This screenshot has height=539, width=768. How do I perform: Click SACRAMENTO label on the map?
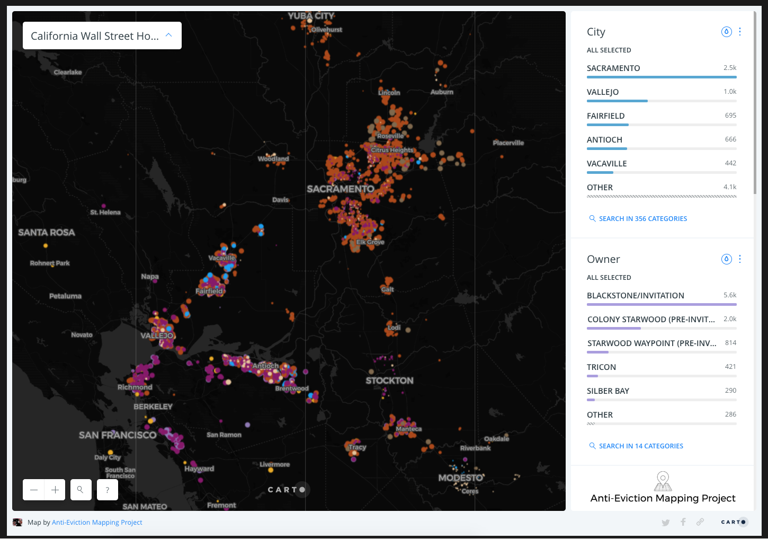point(341,189)
